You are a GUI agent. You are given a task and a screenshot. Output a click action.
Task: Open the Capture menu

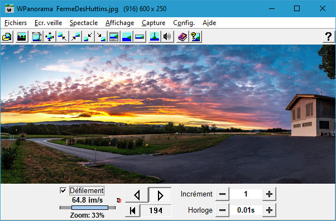click(x=153, y=23)
